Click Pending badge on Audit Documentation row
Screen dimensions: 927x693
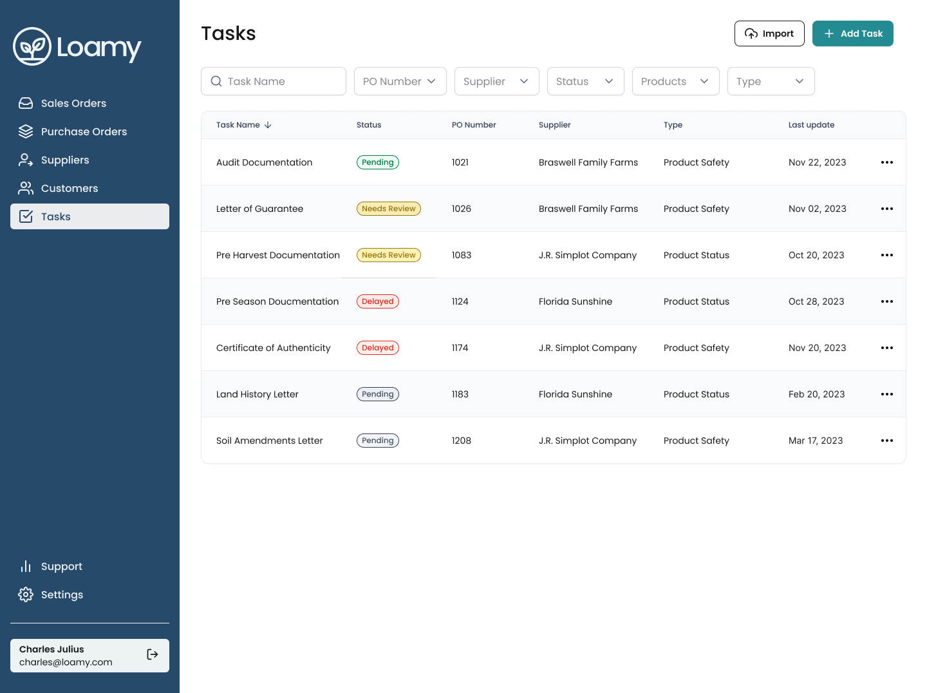[378, 162]
